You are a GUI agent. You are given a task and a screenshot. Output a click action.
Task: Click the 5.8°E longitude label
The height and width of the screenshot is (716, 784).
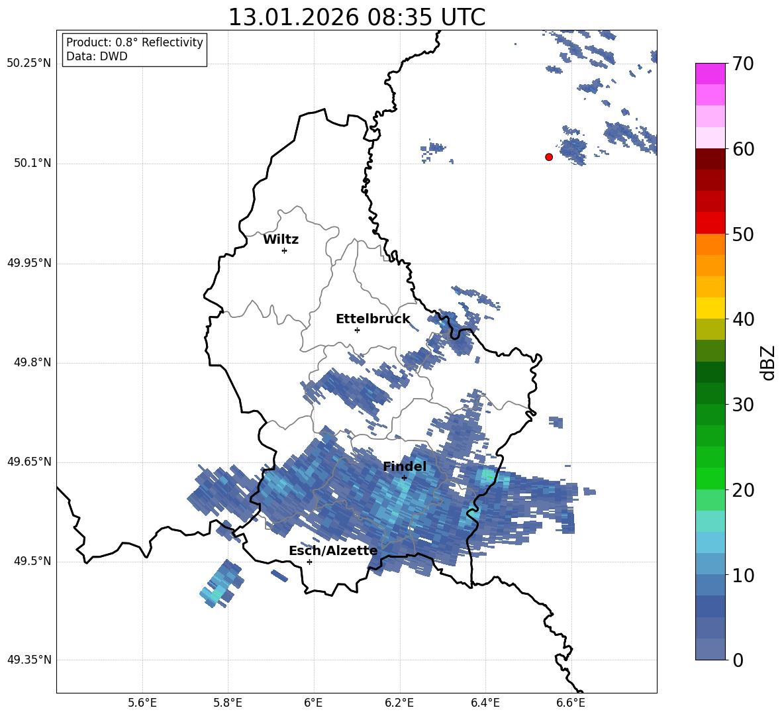click(228, 703)
